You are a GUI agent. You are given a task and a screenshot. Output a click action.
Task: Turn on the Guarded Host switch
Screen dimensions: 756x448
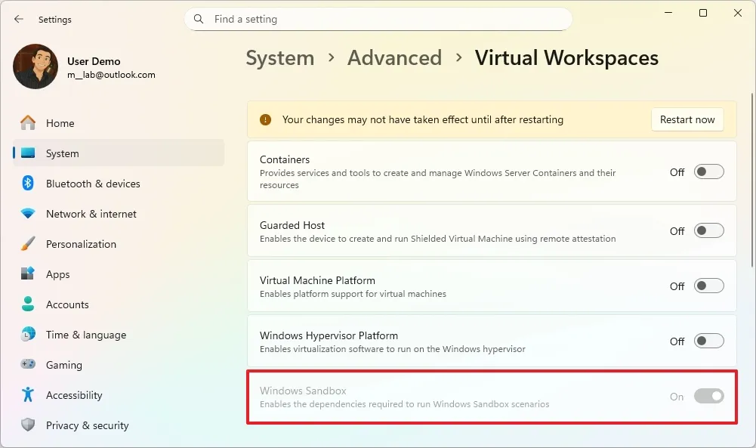point(708,231)
